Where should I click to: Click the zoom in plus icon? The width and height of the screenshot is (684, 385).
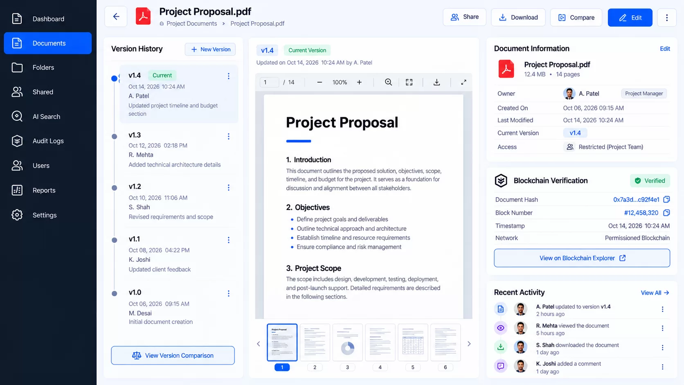(x=359, y=82)
